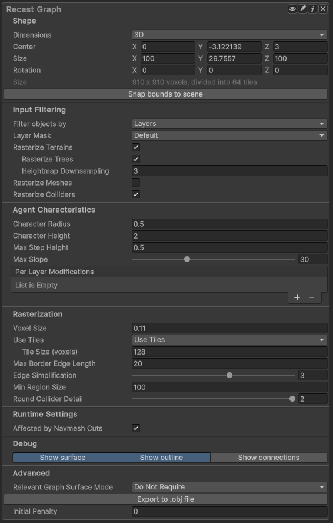Expand the Layer Mask Default dropdown
This screenshot has height=523, width=333.
tap(229, 135)
